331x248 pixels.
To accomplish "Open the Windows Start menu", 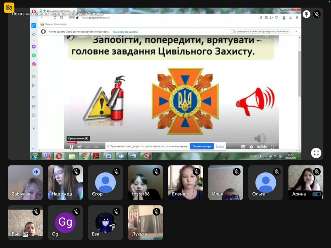I will [x=35, y=156].
